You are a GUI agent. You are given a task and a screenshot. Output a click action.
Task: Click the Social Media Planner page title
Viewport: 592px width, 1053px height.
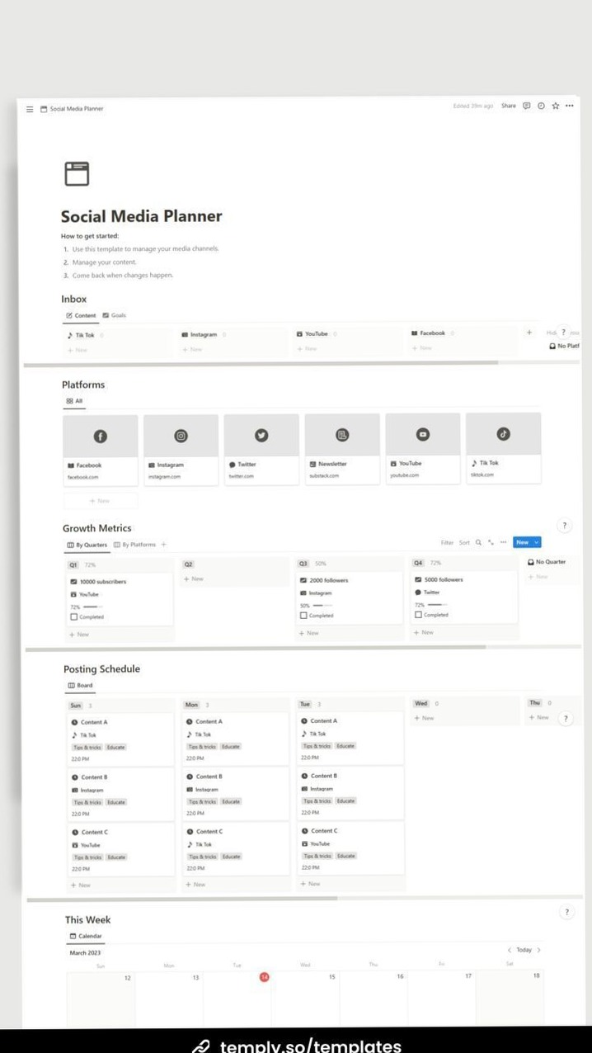[141, 216]
